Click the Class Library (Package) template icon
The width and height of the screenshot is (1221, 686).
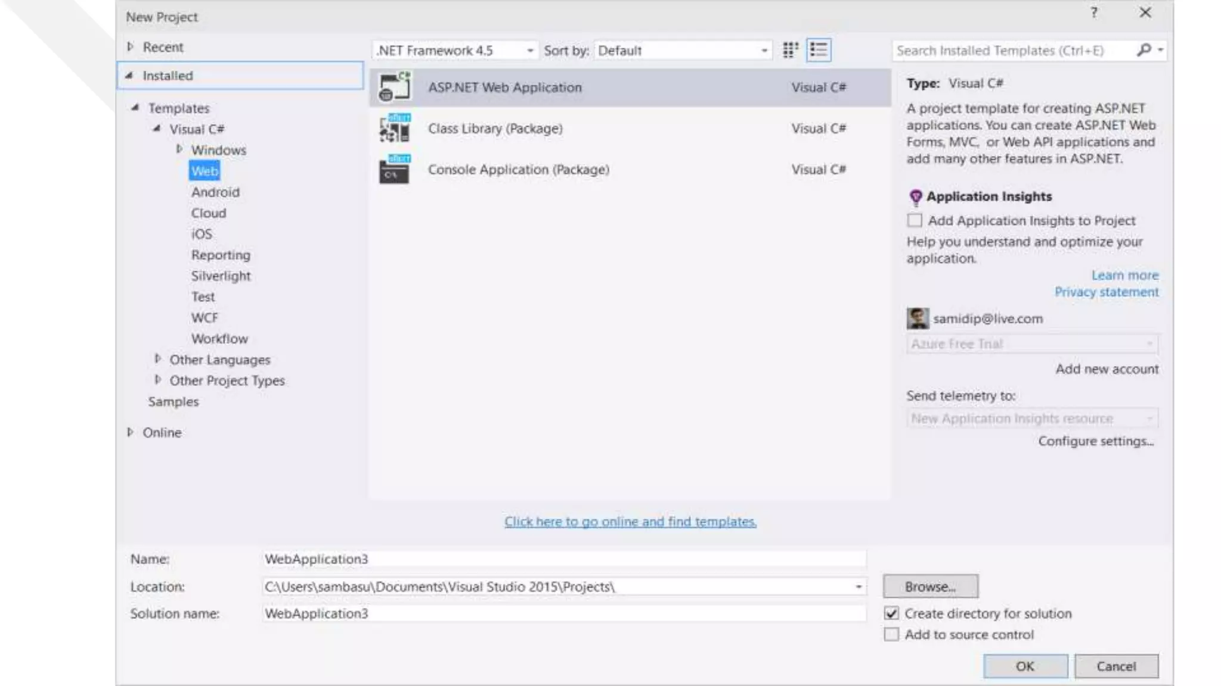tap(395, 128)
